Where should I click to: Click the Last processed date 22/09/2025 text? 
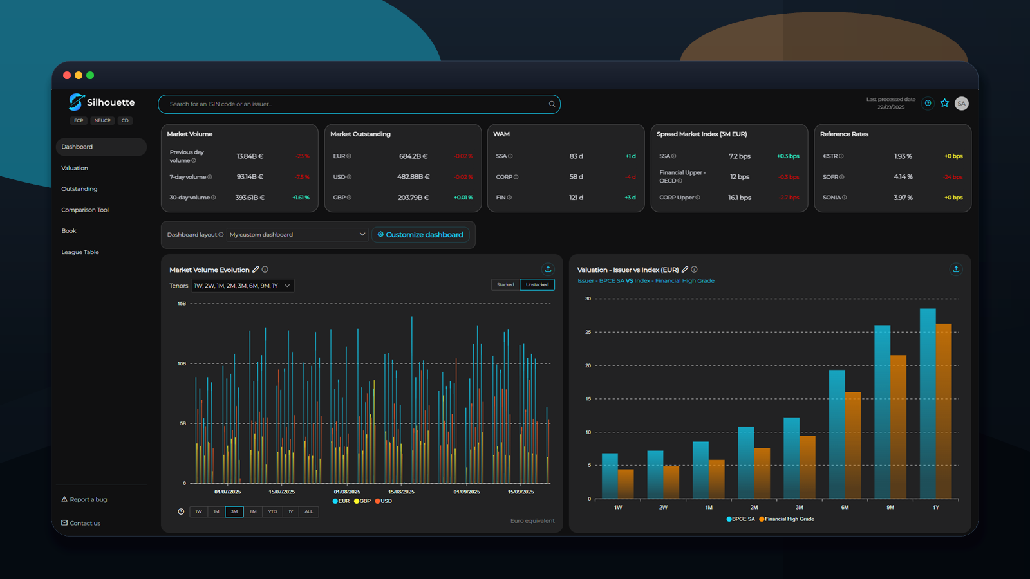coord(891,103)
